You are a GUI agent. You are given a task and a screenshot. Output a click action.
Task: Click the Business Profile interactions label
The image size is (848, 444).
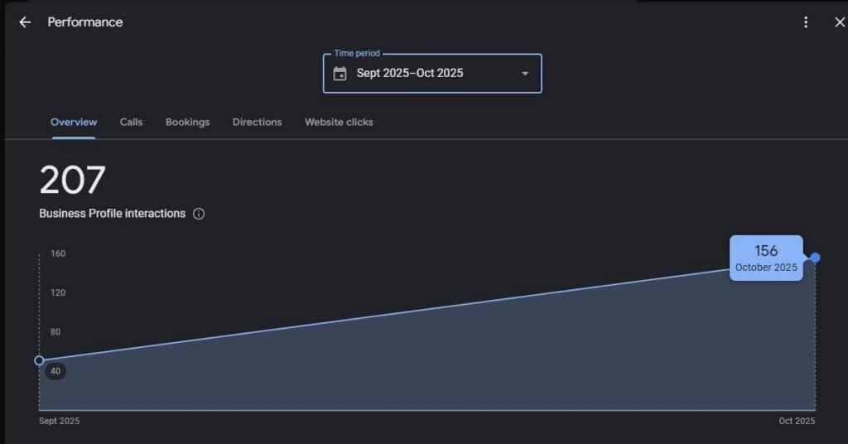click(112, 214)
